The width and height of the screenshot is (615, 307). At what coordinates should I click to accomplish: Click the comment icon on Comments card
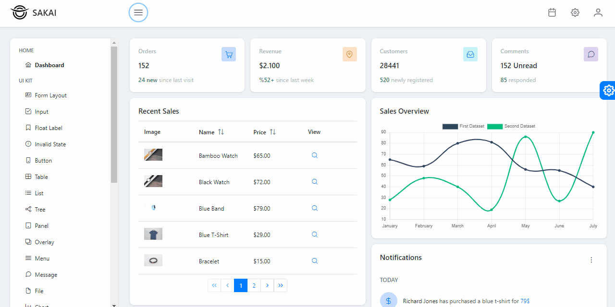click(591, 54)
